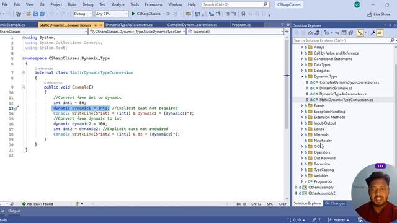Click the Redo arrow icon
Image resolution: width=397 pixels, height=223 pixels.
click(62, 14)
